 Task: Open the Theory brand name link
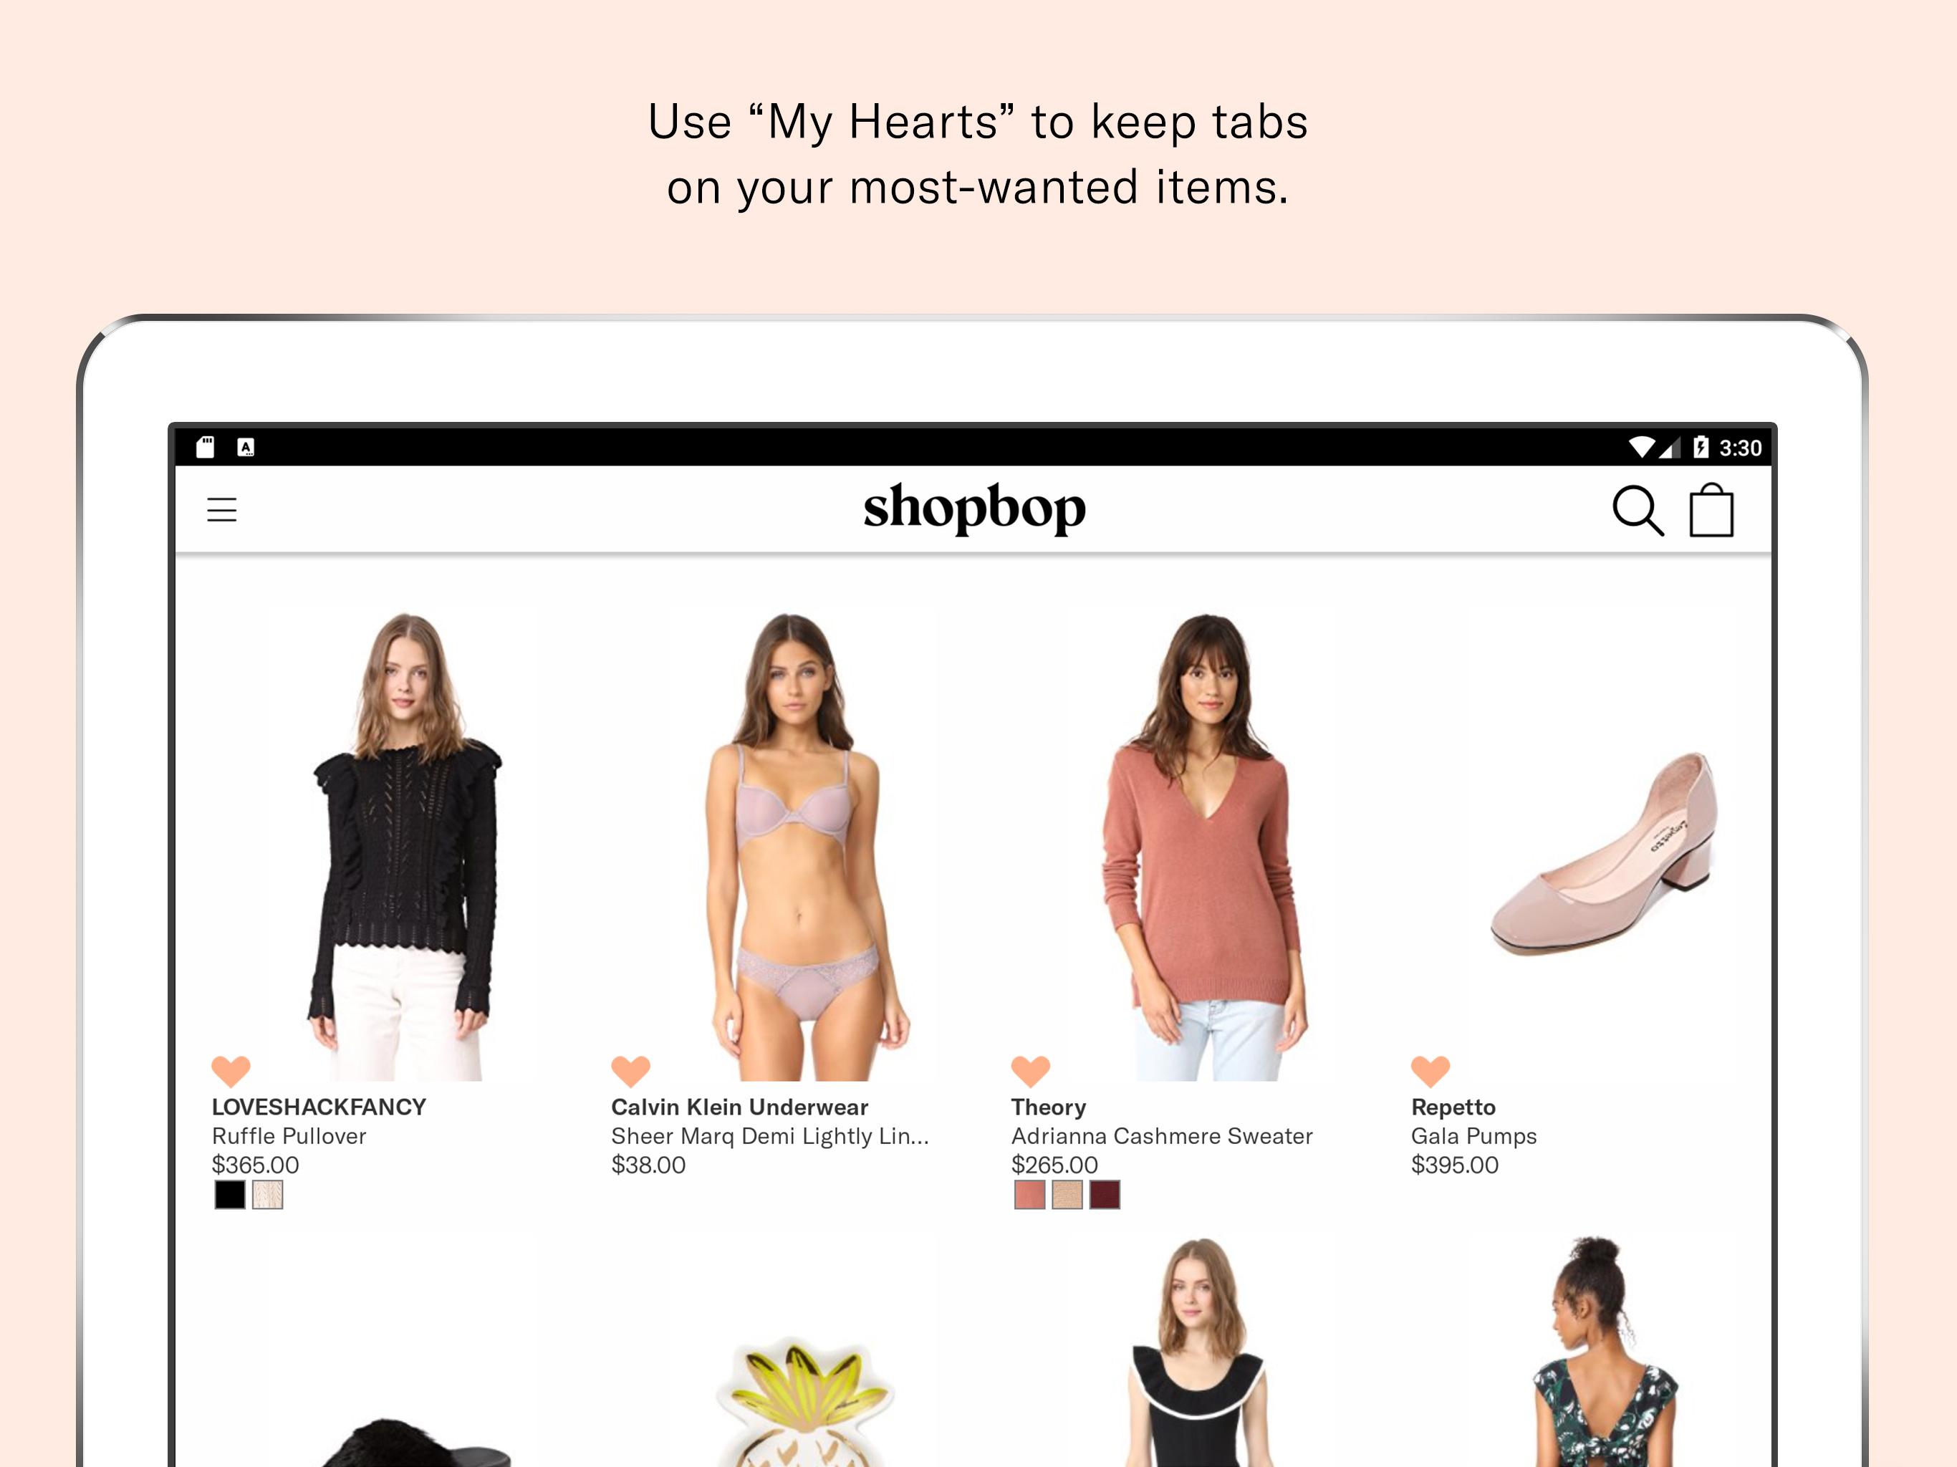(x=1049, y=1107)
